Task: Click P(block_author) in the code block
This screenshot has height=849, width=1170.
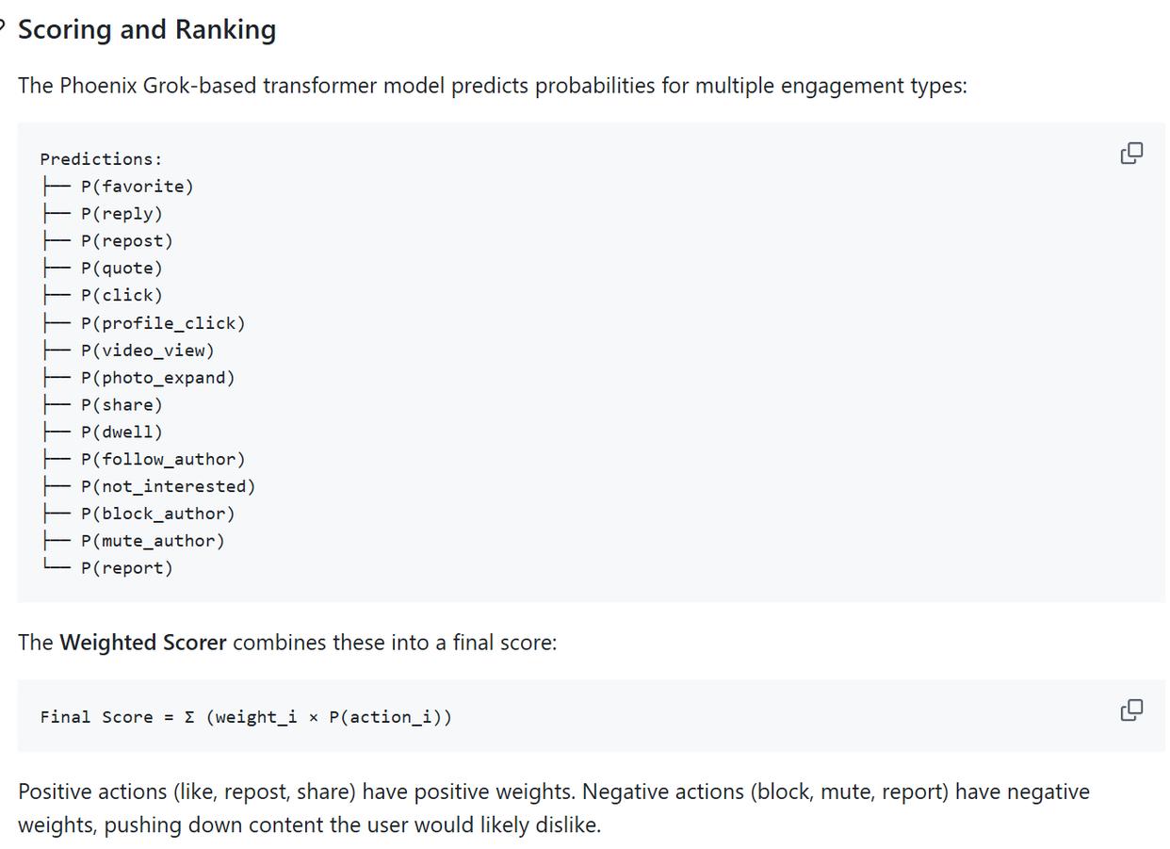Action: point(157,514)
